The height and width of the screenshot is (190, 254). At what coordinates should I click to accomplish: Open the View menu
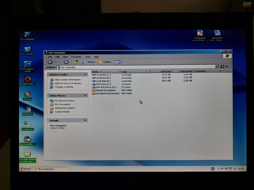tap(65, 57)
